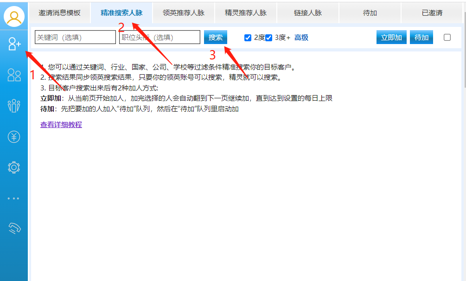Switch to the 领英推荐人脉 tab
466x281 pixels.
tap(184, 13)
